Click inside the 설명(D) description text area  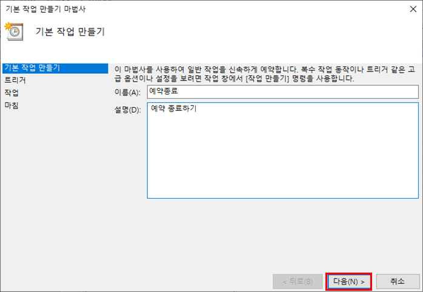pos(283,150)
